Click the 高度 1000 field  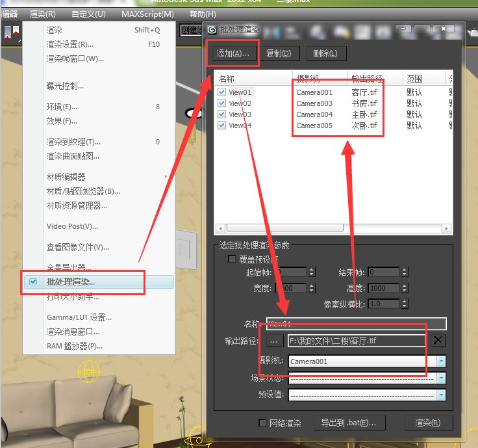383,288
